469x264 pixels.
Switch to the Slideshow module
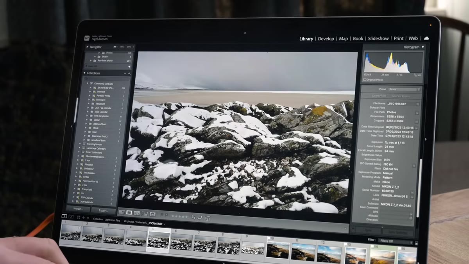click(x=378, y=39)
